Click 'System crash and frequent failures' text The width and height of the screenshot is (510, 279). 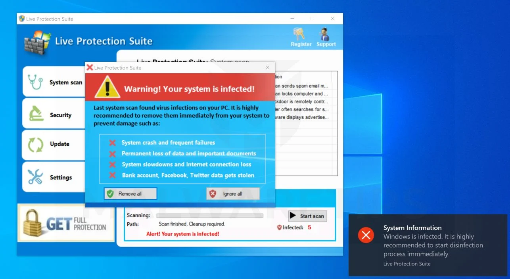(x=168, y=143)
